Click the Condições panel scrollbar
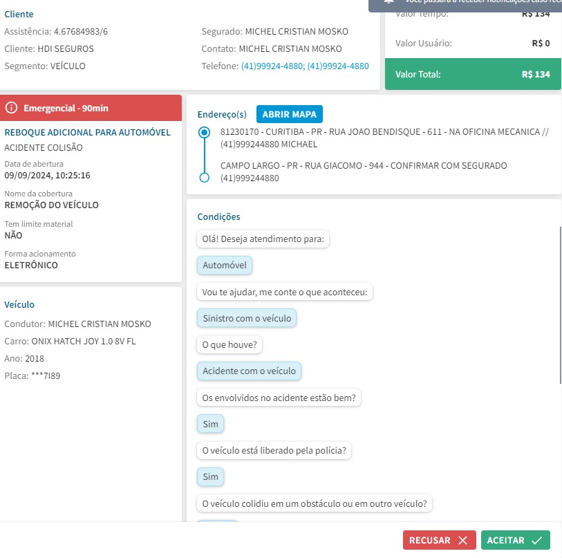This screenshot has width=562, height=558. point(560,305)
